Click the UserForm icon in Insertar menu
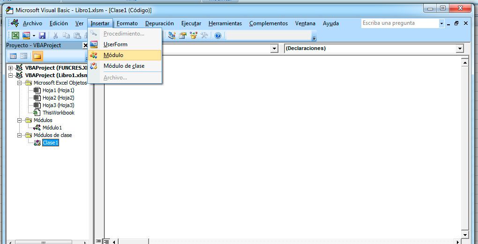This screenshot has height=244, width=478. point(94,44)
